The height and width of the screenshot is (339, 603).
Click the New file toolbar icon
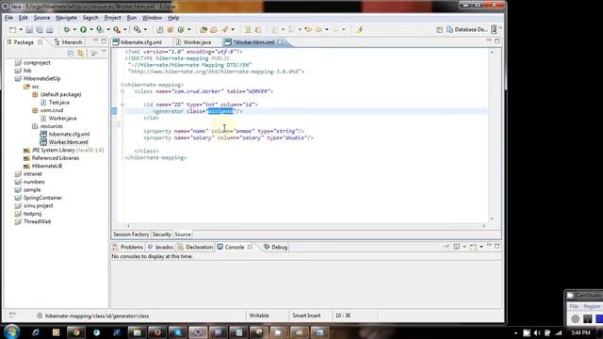[x=12, y=29]
